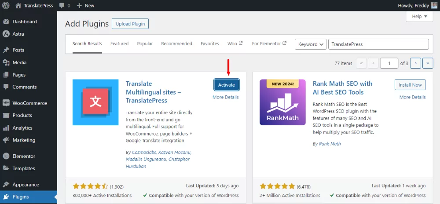Click the RankMath plugin thumbnail
The image size is (440, 204).
[282, 102]
